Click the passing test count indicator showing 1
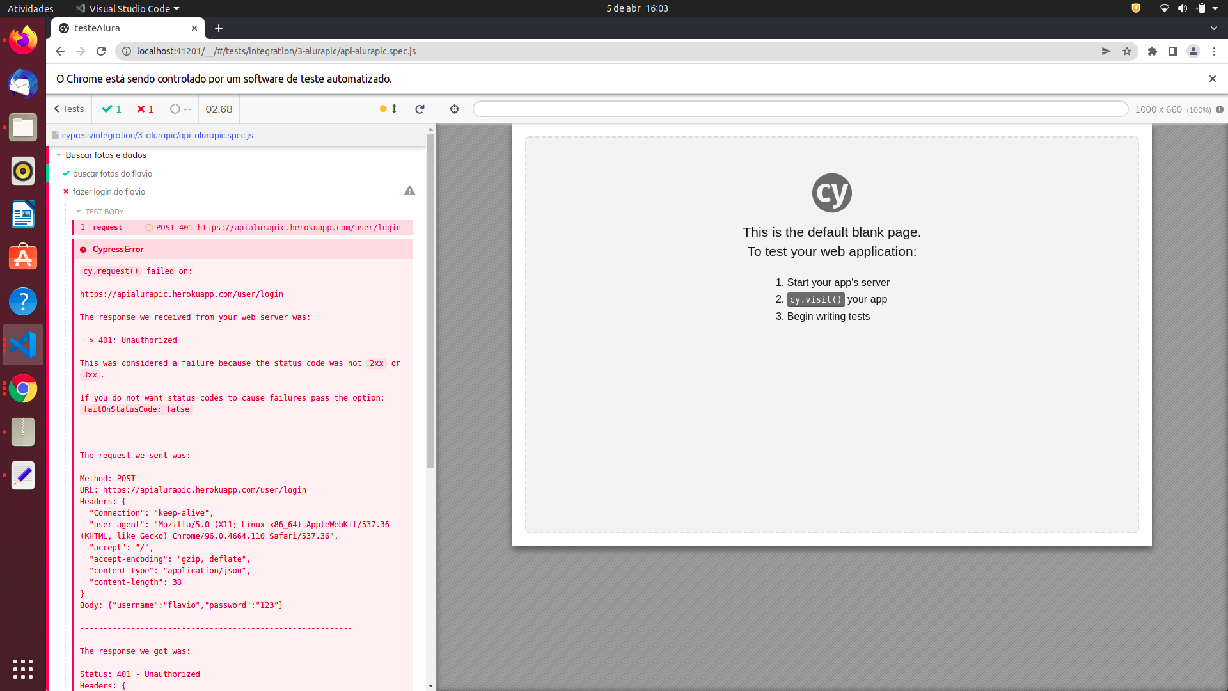Viewport: 1228px width, 691px height. (112, 109)
